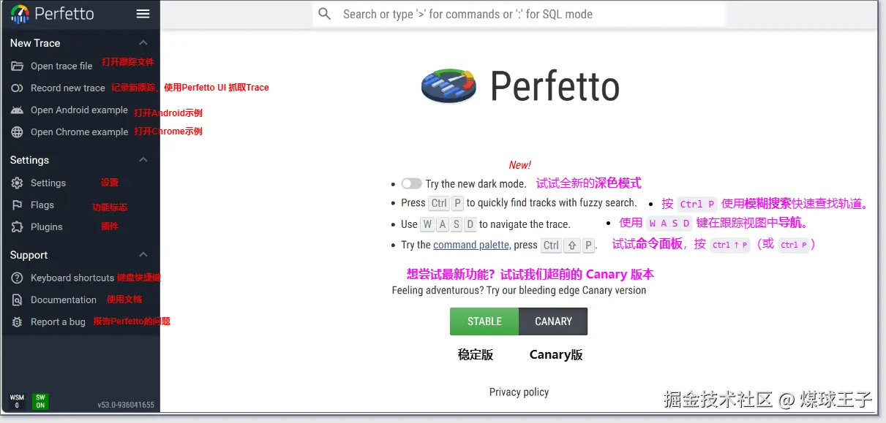
Task: Open the command palette link
Action: click(x=471, y=245)
